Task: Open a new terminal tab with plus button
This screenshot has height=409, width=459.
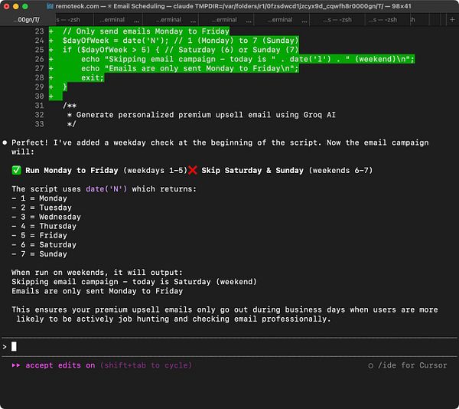Action: tap(452, 20)
